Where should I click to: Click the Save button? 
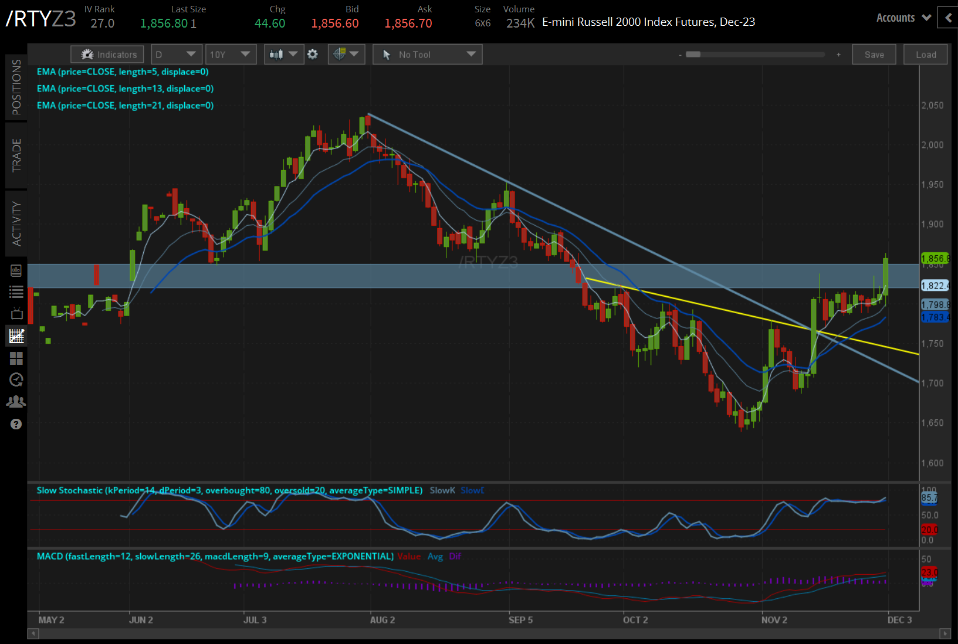pos(874,55)
